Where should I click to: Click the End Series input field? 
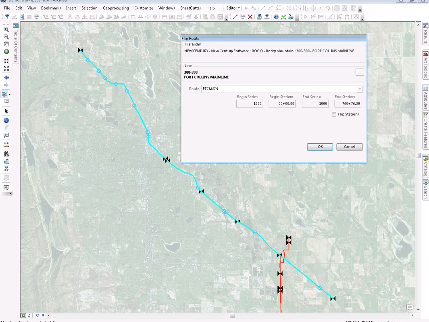tap(315, 103)
